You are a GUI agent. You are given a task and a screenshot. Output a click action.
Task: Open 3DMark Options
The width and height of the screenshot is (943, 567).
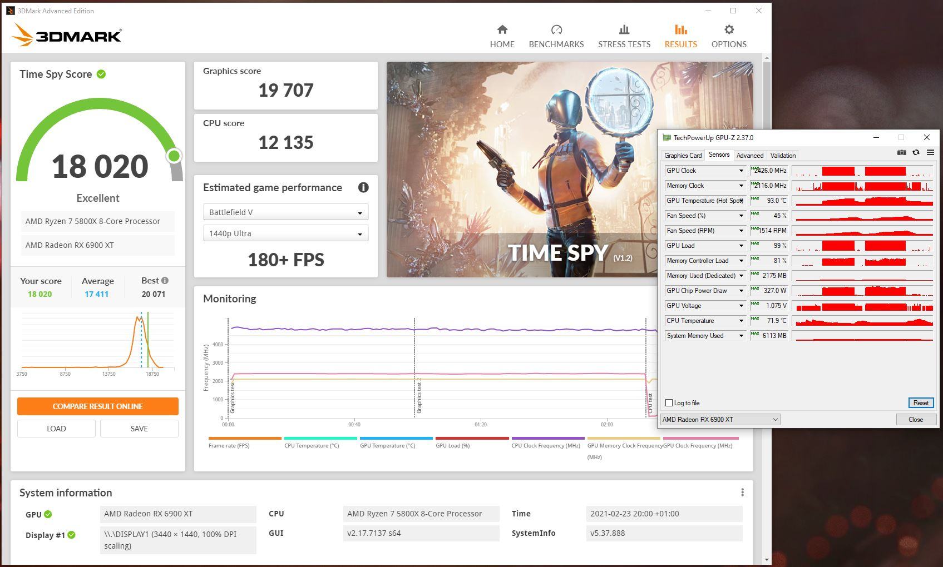[729, 36]
